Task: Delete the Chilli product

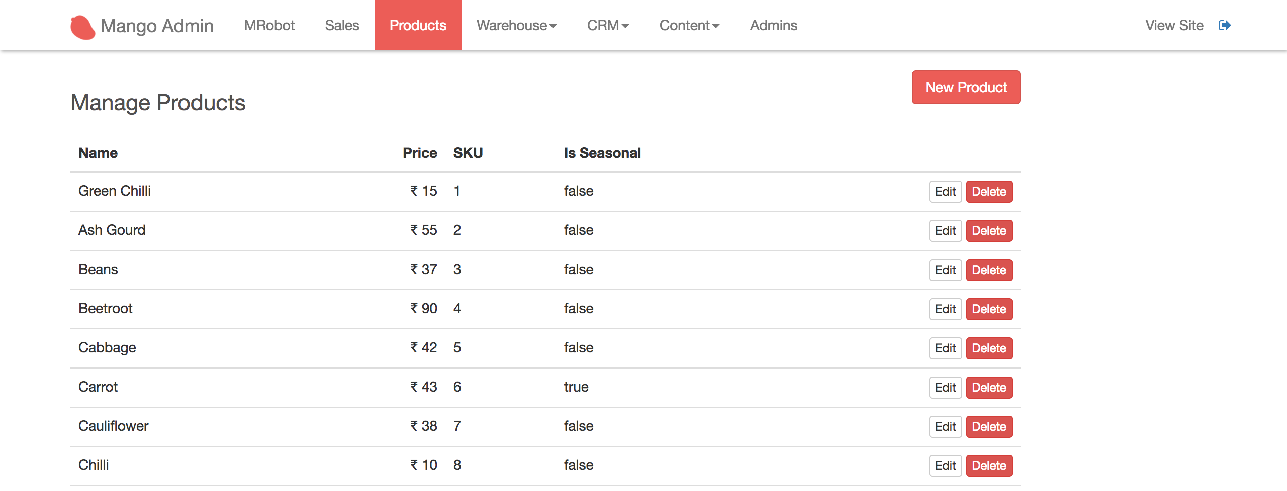Action: click(x=989, y=466)
